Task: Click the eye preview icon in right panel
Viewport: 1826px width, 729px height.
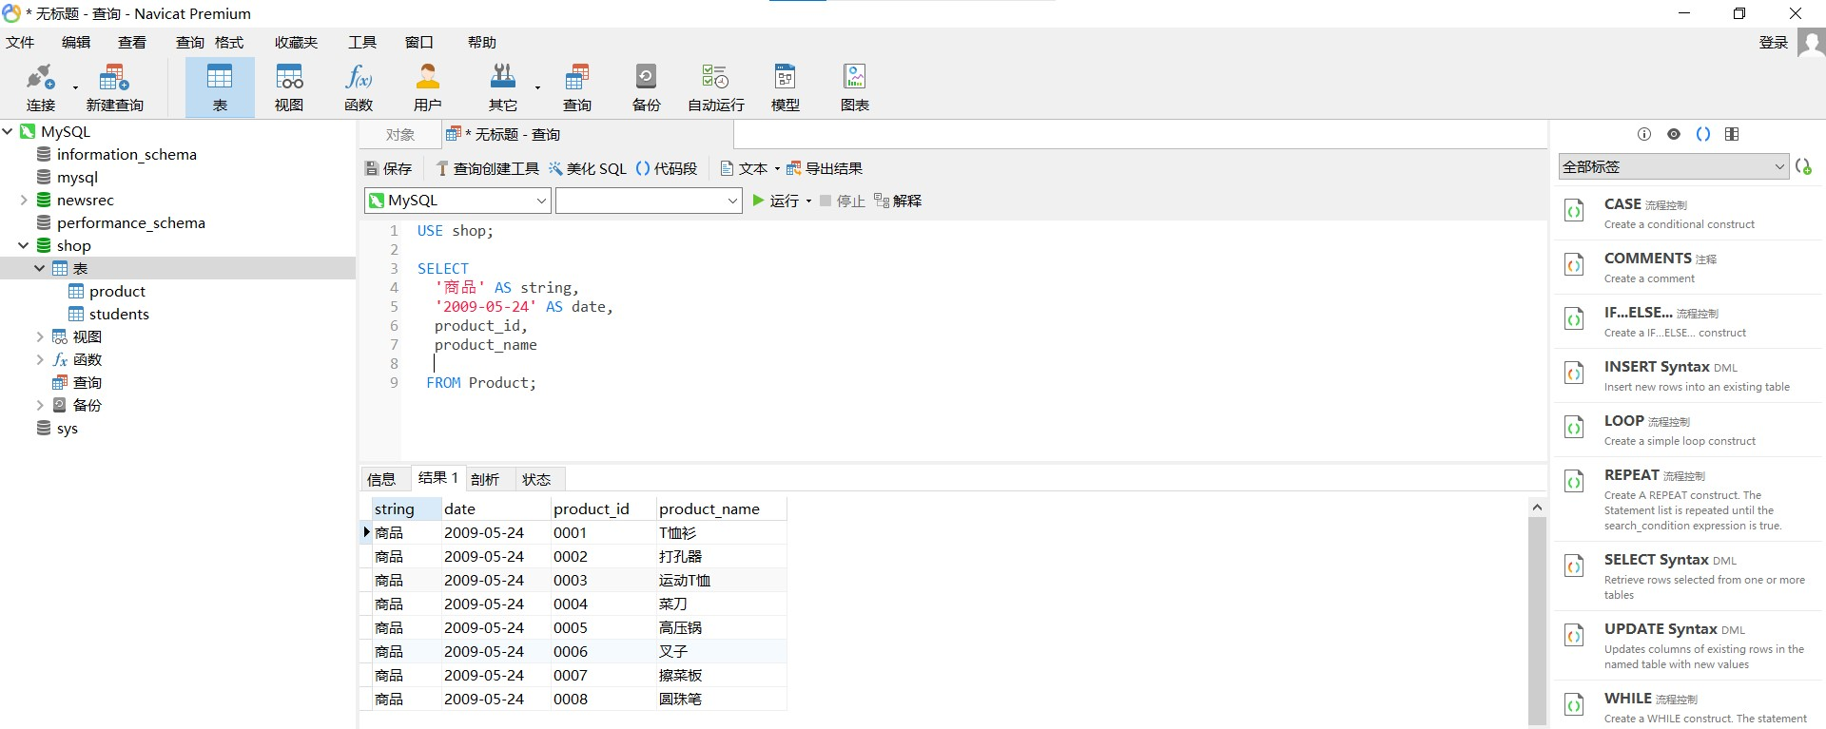Action: pyautogui.click(x=1674, y=134)
